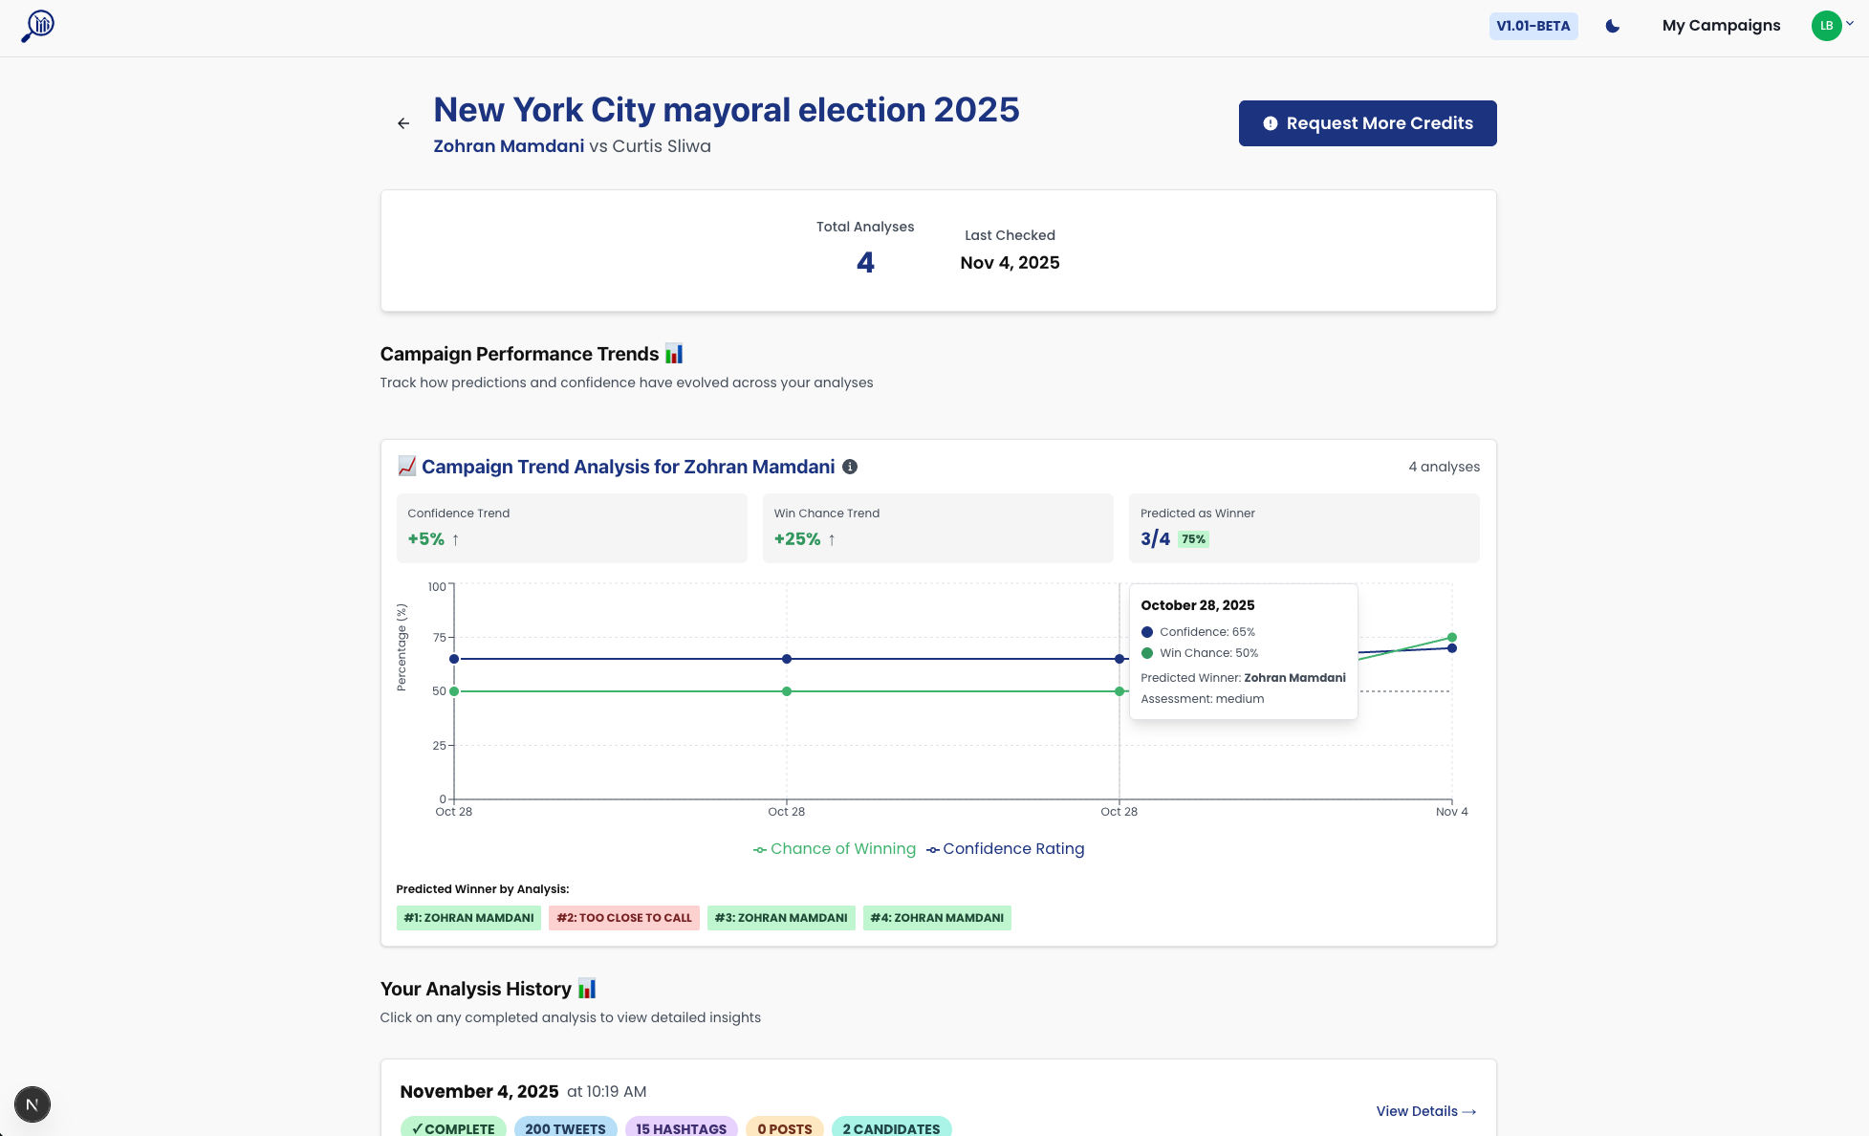The image size is (1869, 1136).
Task: Click the bar chart icon beside Your Analysis History
Action: (586, 989)
